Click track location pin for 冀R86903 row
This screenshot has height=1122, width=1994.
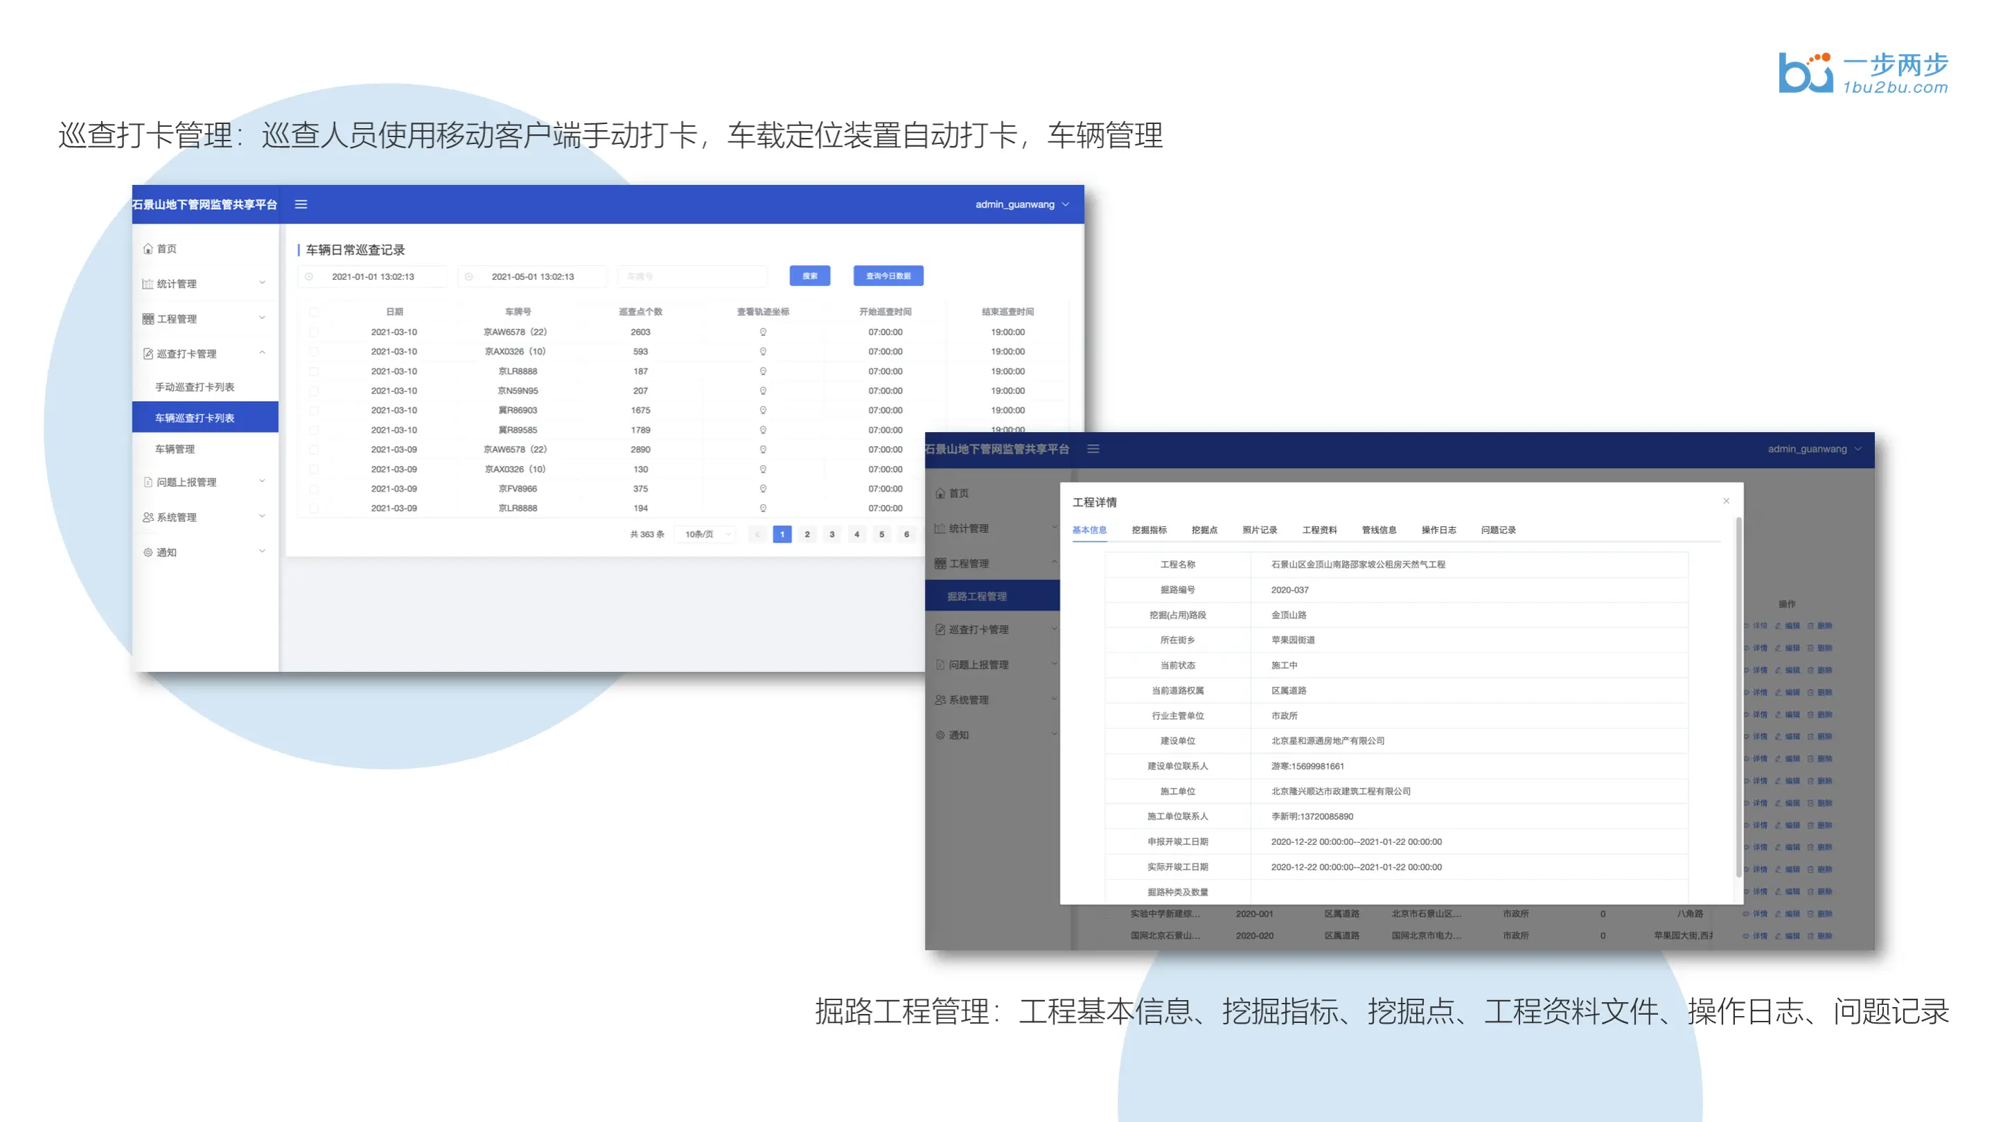[x=762, y=410]
